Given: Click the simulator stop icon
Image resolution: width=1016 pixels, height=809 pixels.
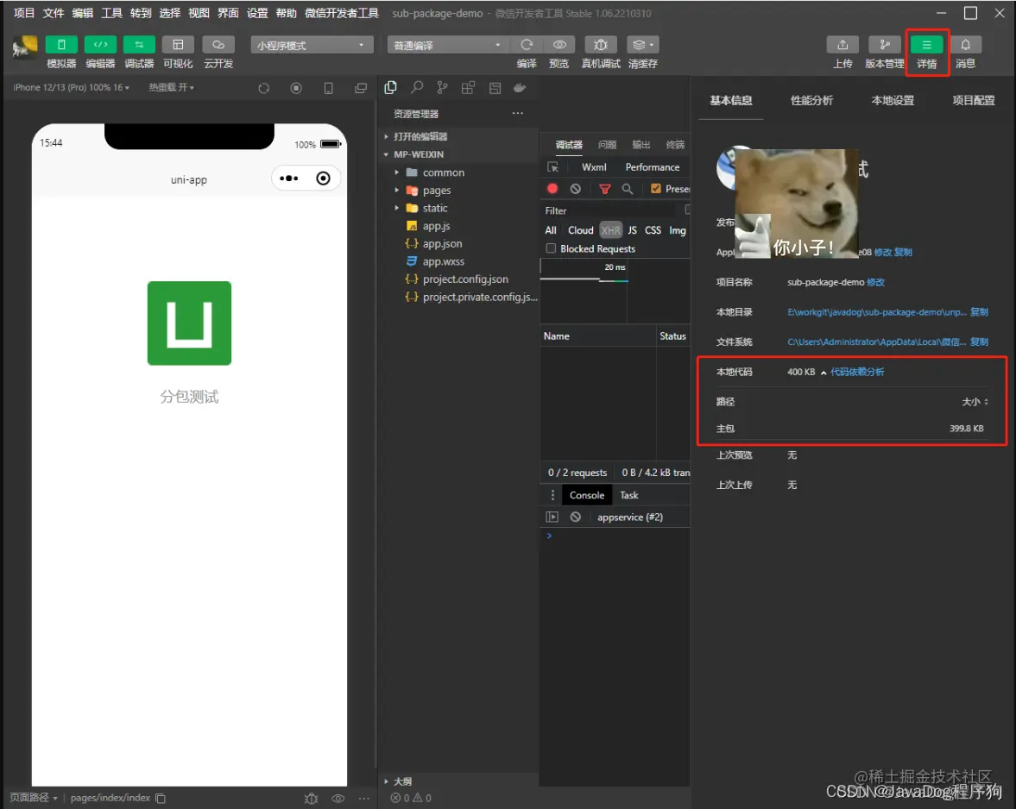Looking at the screenshot, I should coord(296,88).
